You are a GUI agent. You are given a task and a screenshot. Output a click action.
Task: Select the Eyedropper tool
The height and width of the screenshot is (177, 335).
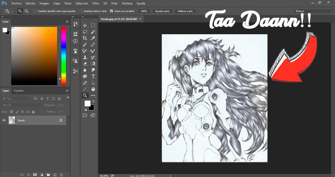(93, 38)
